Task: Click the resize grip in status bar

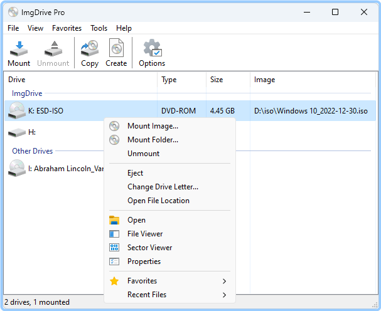Action: point(375,305)
